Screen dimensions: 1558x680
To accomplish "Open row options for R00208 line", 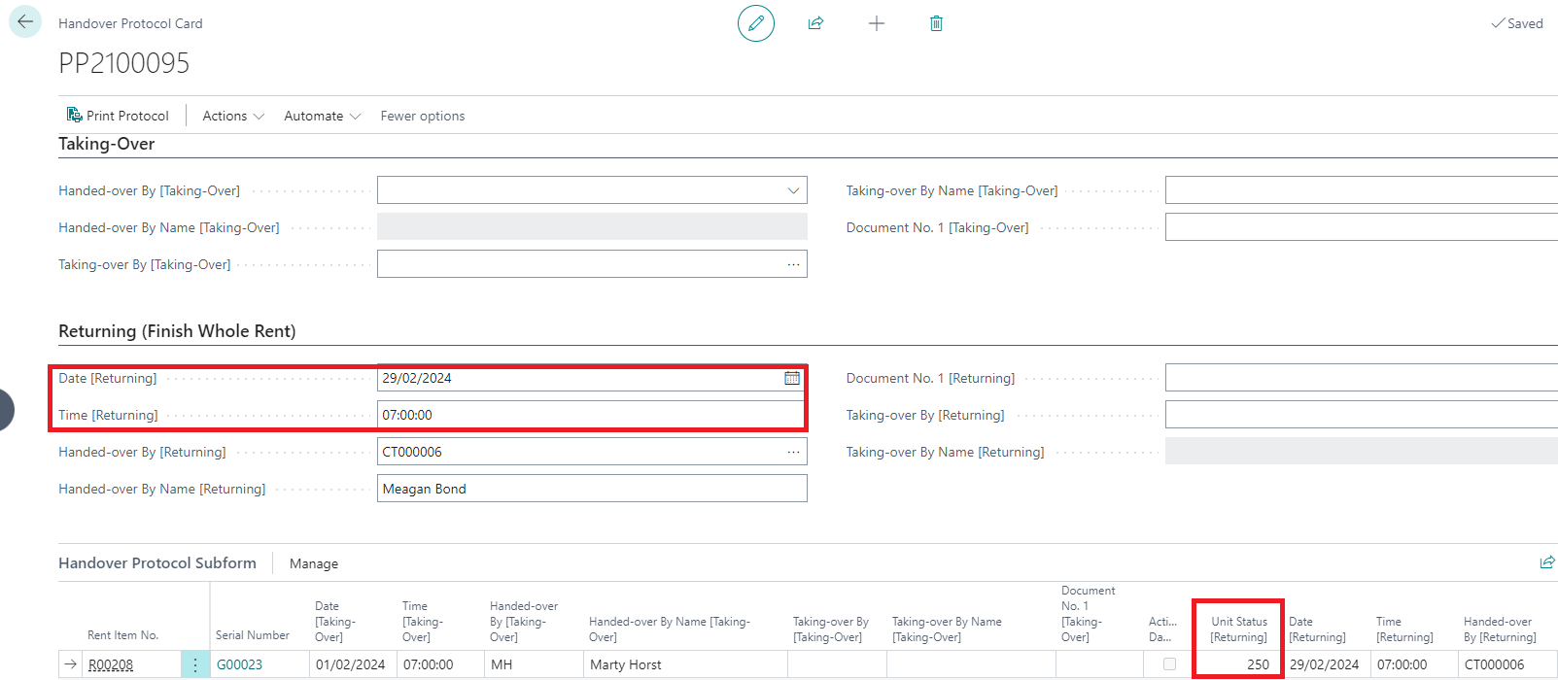I will [195, 665].
